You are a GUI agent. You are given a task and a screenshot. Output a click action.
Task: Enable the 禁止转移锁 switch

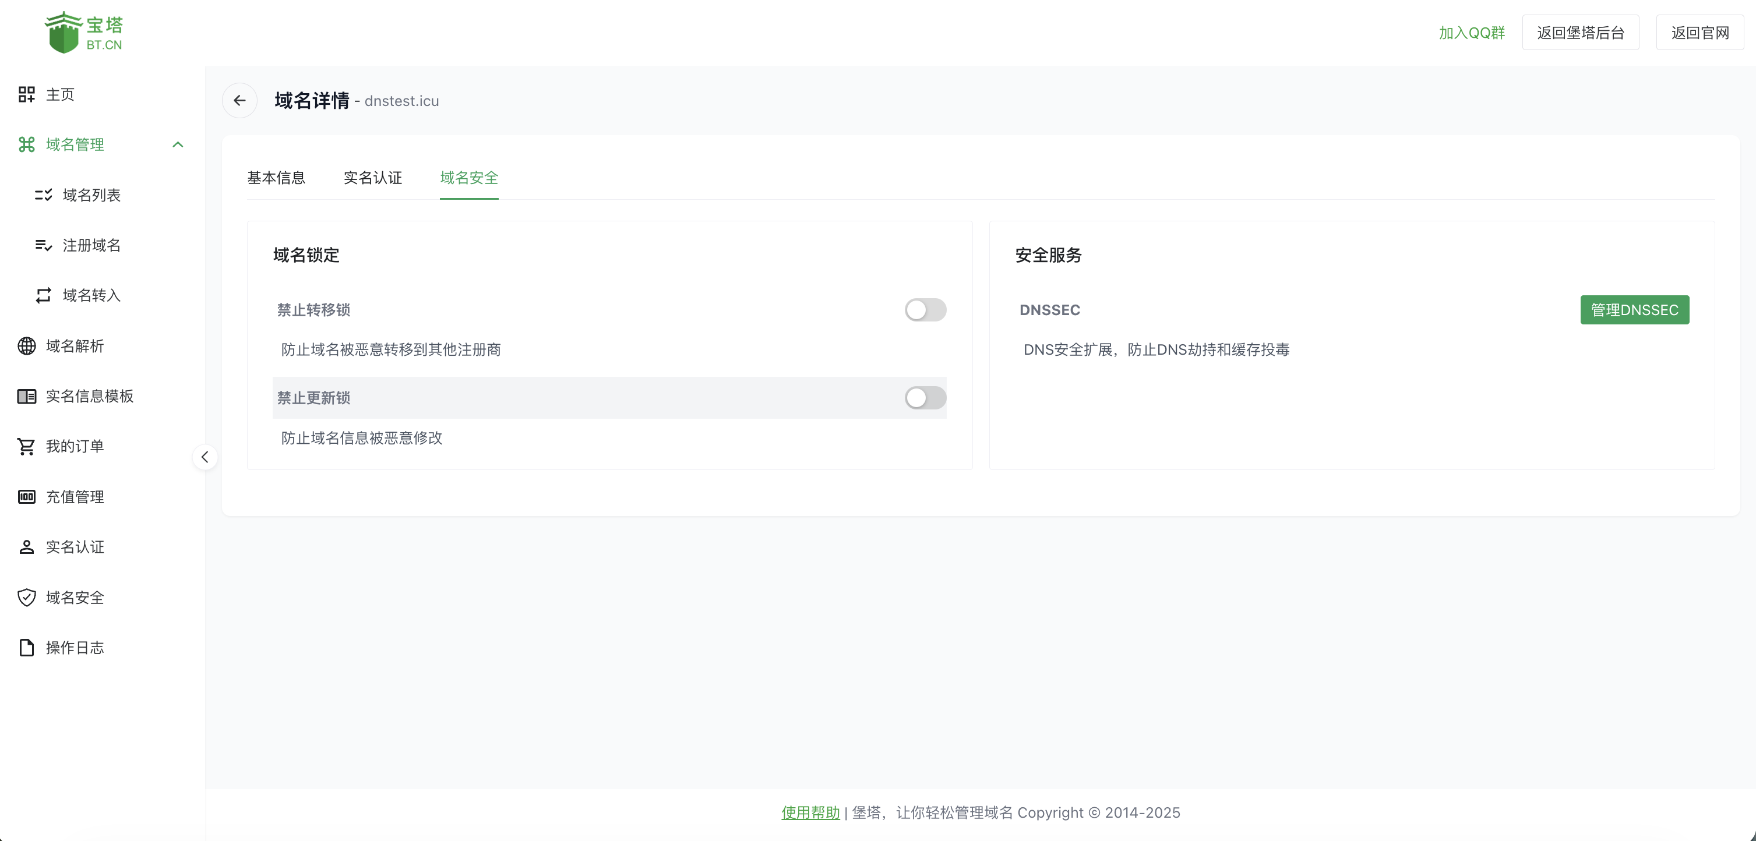click(925, 310)
